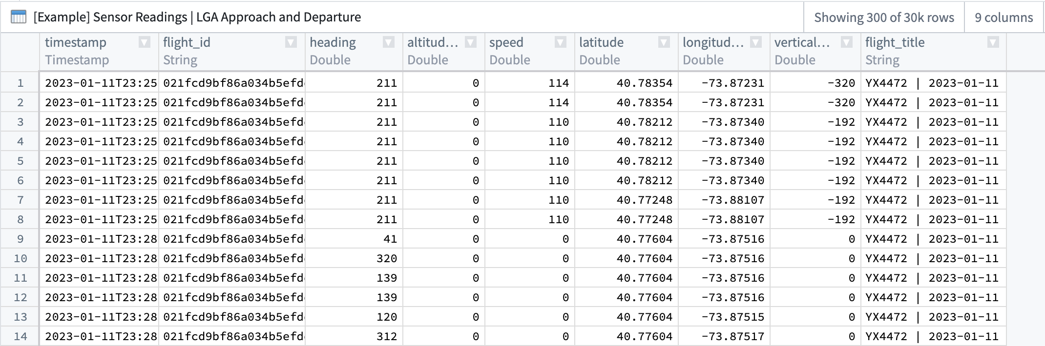1045x346 pixels.
Task: Click speed value 0 in row 10
Action: click(x=565, y=258)
